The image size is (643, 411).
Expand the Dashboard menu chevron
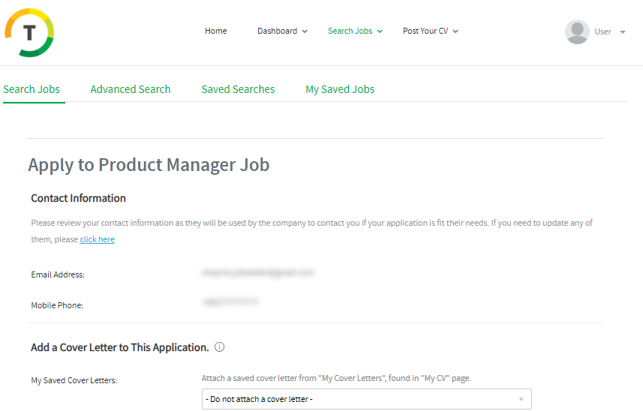click(305, 31)
